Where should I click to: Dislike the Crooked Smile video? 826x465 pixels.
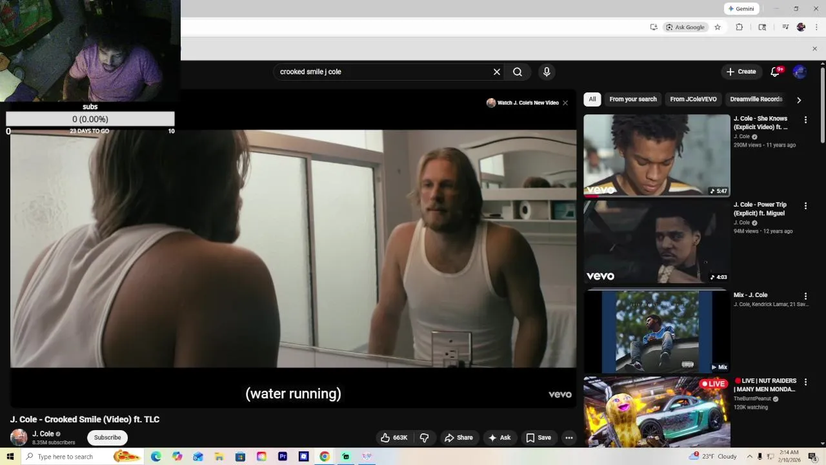click(x=425, y=438)
